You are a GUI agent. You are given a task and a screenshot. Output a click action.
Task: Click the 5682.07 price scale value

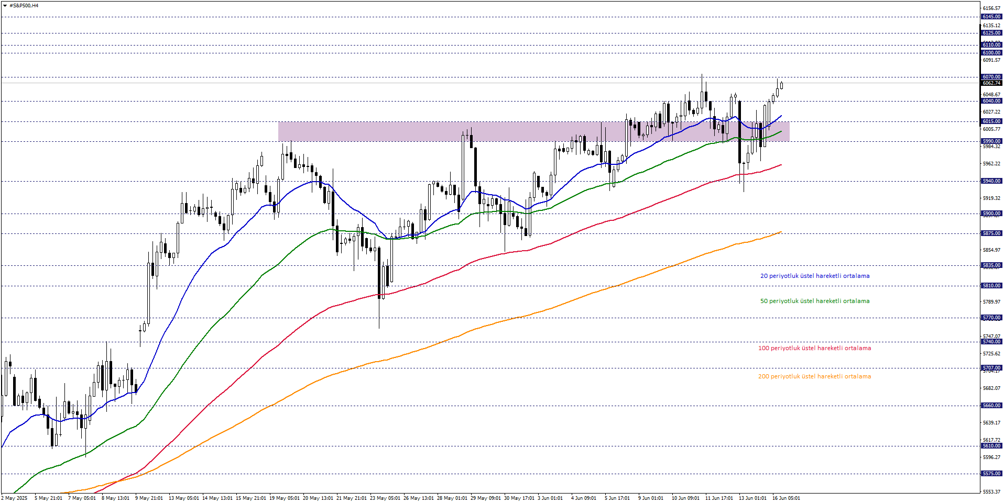point(991,388)
